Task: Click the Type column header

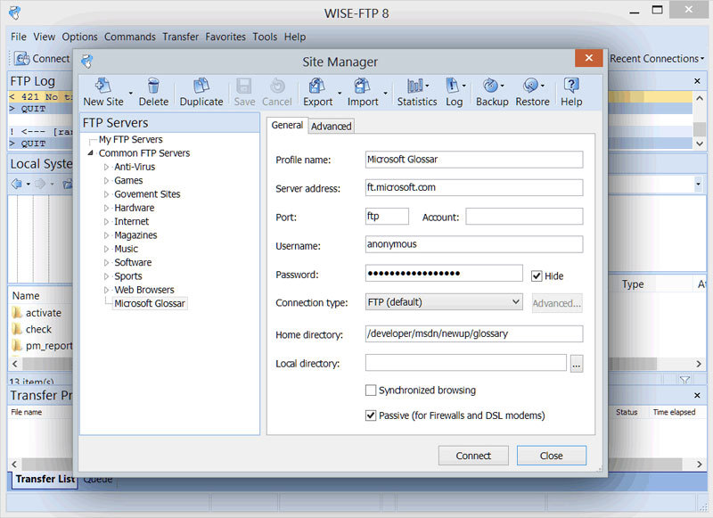Action: point(633,284)
